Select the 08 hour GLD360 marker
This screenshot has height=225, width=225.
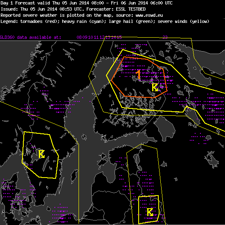tap(79, 37)
